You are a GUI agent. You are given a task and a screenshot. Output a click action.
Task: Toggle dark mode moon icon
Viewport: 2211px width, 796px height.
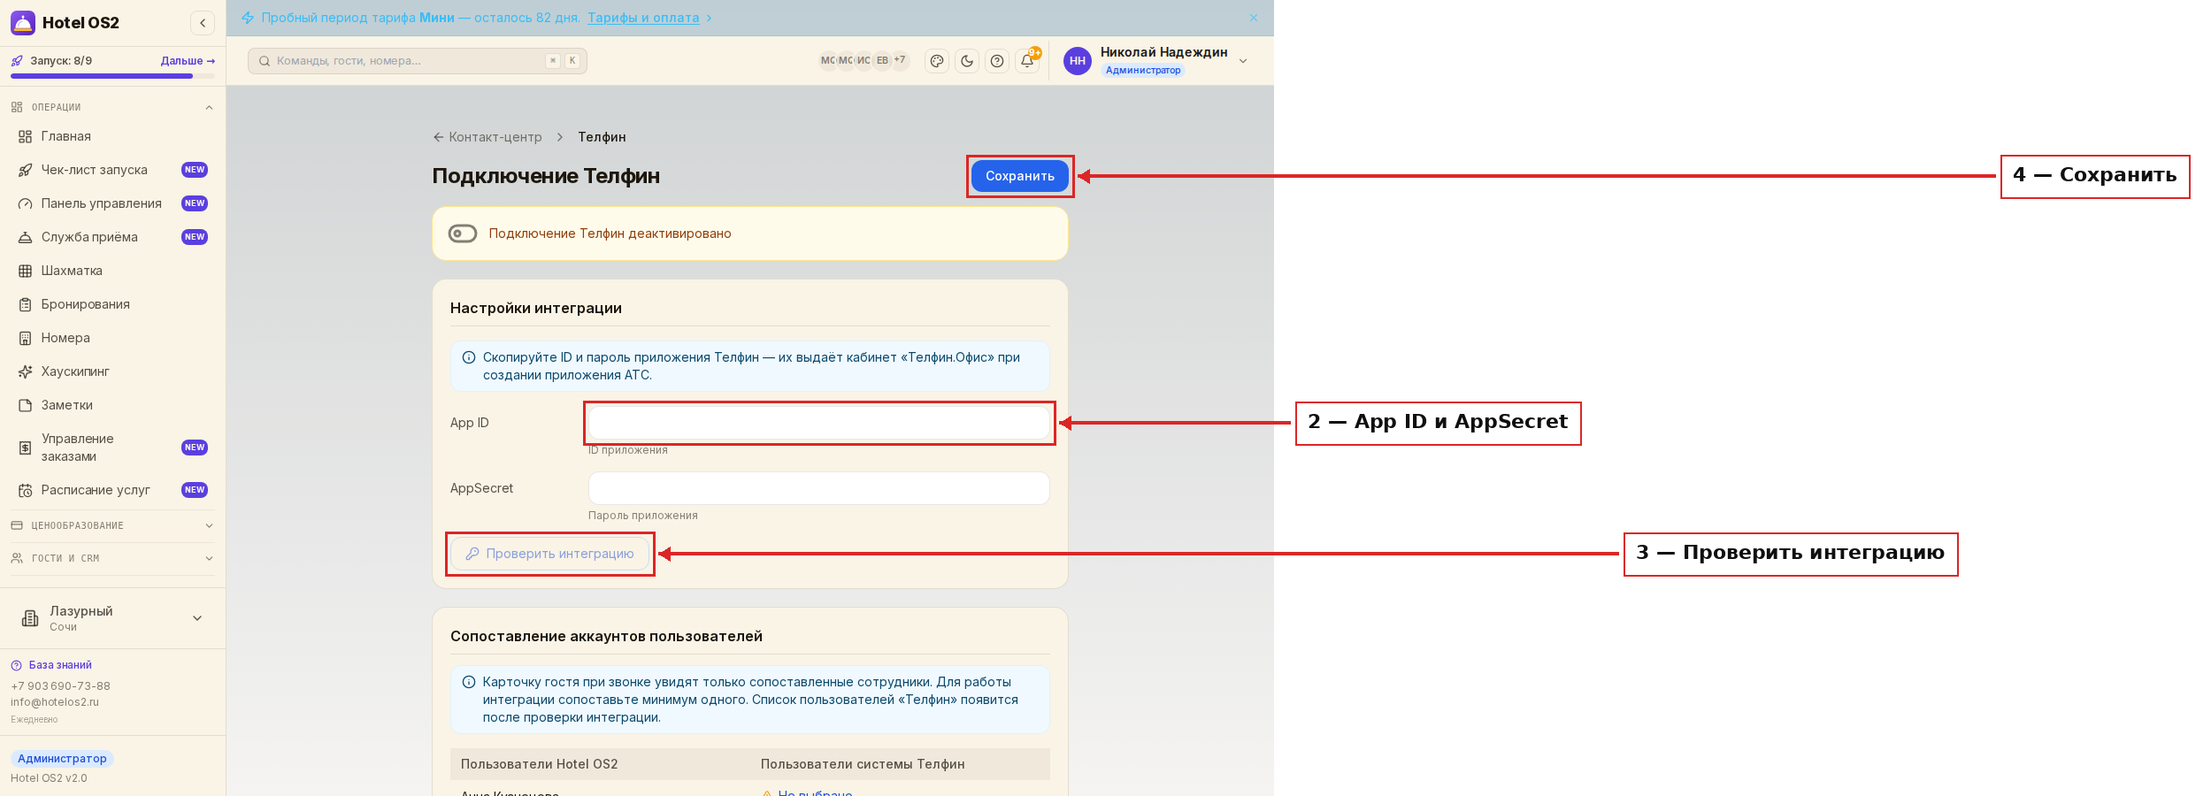(x=967, y=61)
